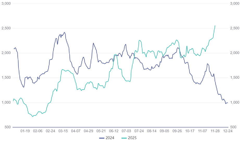Click the 06-12 x-axis tick label
The height and width of the screenshot is (141, 243).
114,131
